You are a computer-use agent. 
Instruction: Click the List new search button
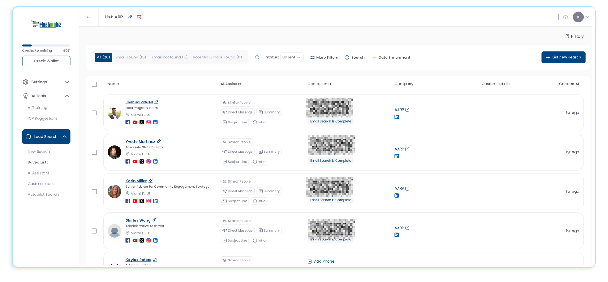[563, 57]
